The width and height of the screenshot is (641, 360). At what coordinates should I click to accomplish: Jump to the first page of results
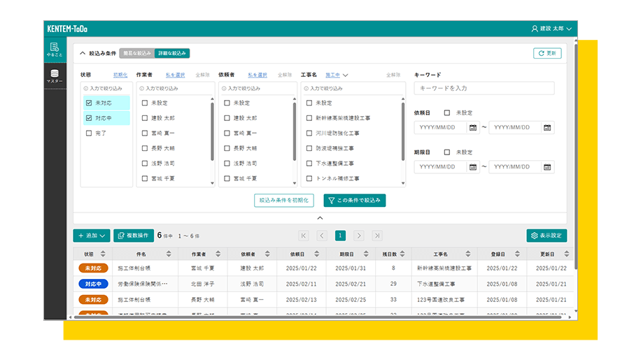click(x=304, y=236)
